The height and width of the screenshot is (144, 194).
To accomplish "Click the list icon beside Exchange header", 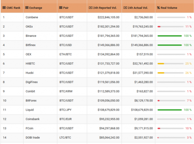I will (27, 8).
